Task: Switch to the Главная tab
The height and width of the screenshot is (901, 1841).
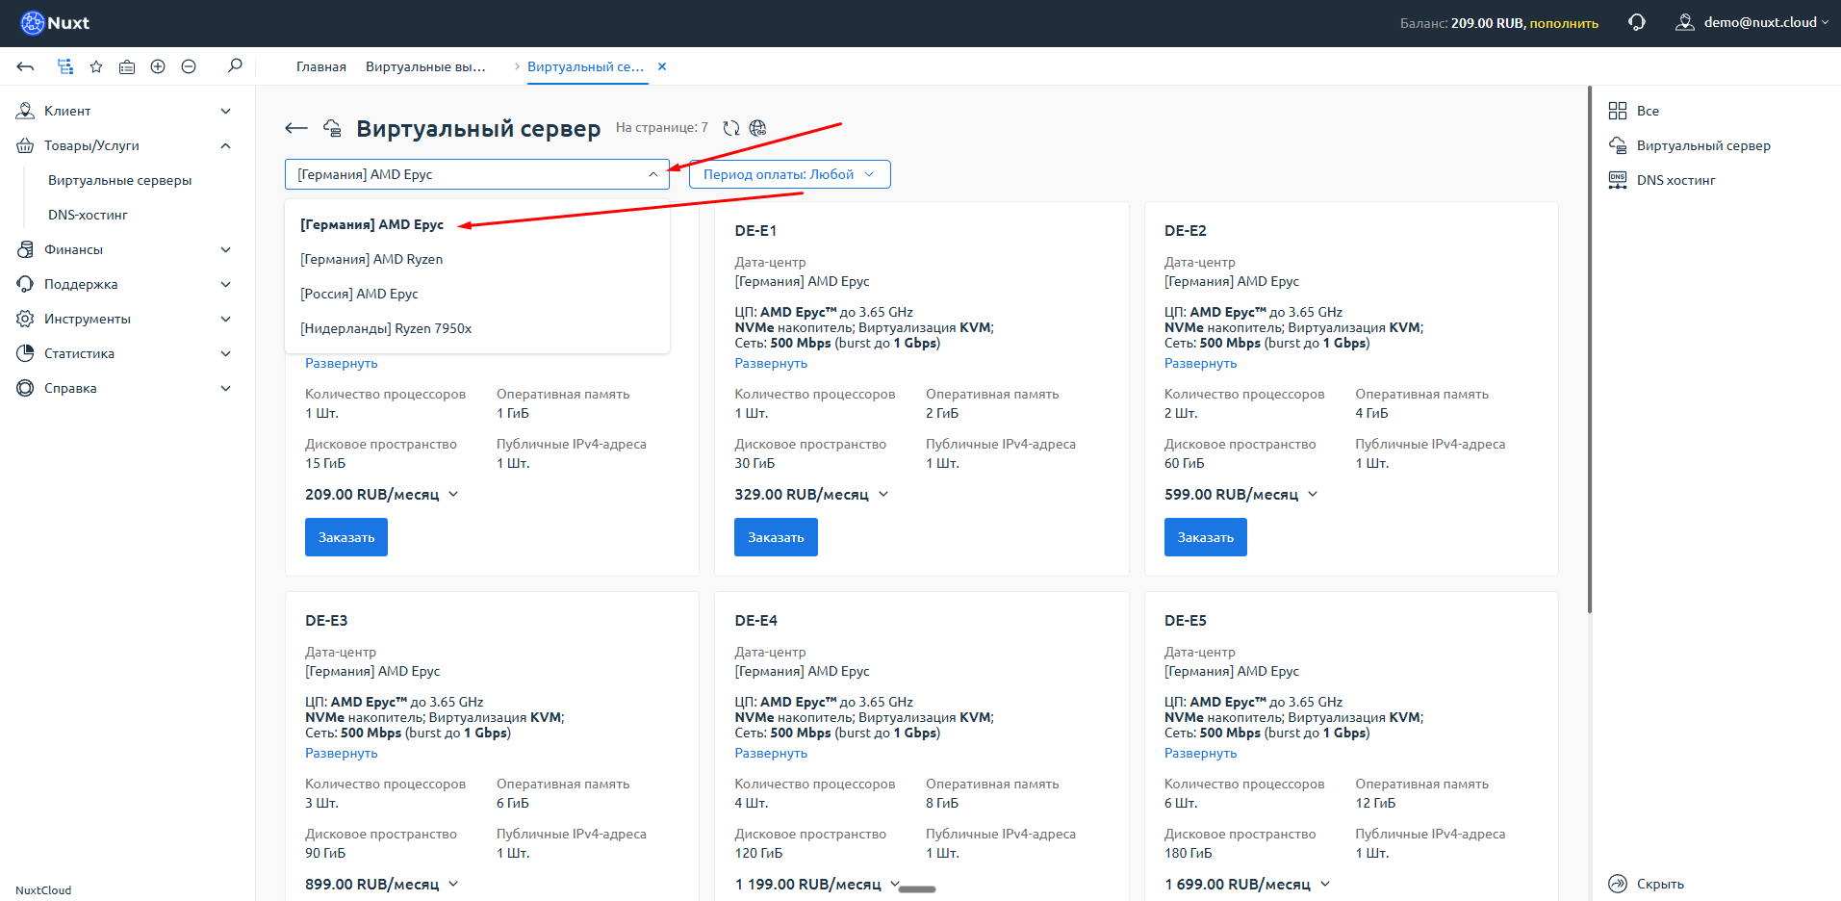Action: (320, 66)
